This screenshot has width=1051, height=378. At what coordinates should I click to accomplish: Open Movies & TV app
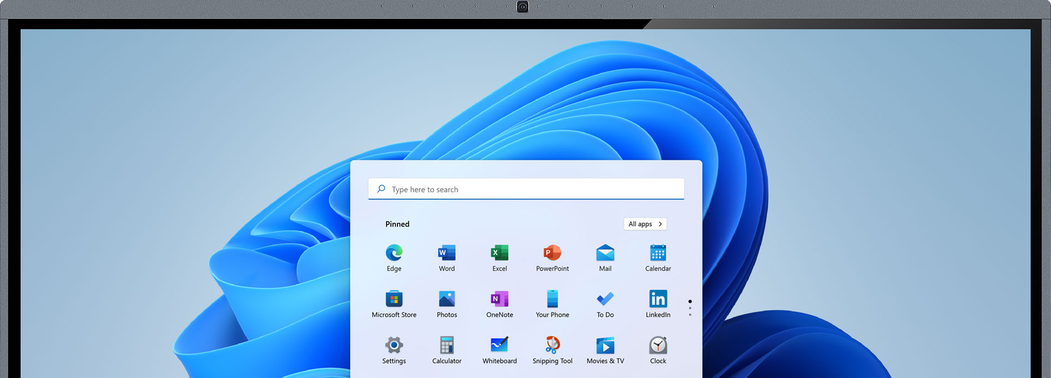click(605, 350)
